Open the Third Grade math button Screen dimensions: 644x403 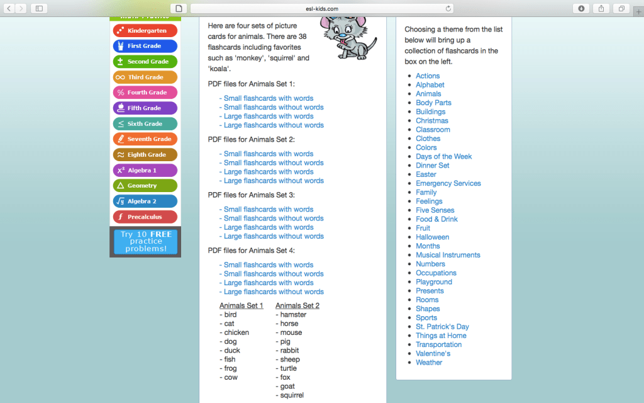145,77
